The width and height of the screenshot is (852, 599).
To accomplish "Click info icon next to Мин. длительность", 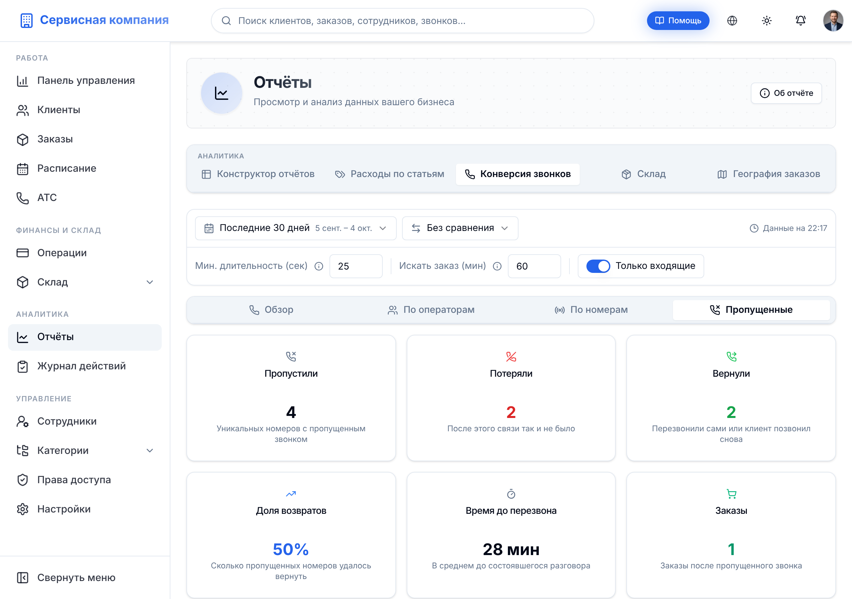I will point(319,266).
